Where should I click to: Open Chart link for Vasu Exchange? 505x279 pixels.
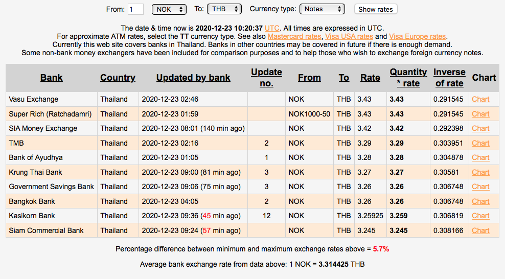point(480,99)
